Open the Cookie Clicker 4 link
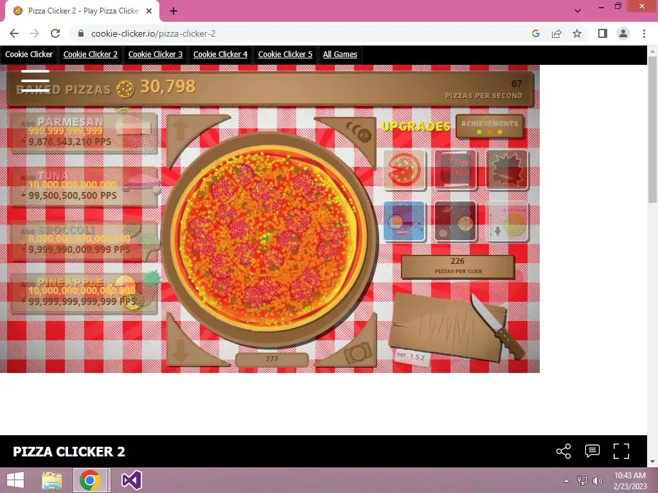Image resolution: width=658 pixels, height=493 pixels. coord(220,55)
